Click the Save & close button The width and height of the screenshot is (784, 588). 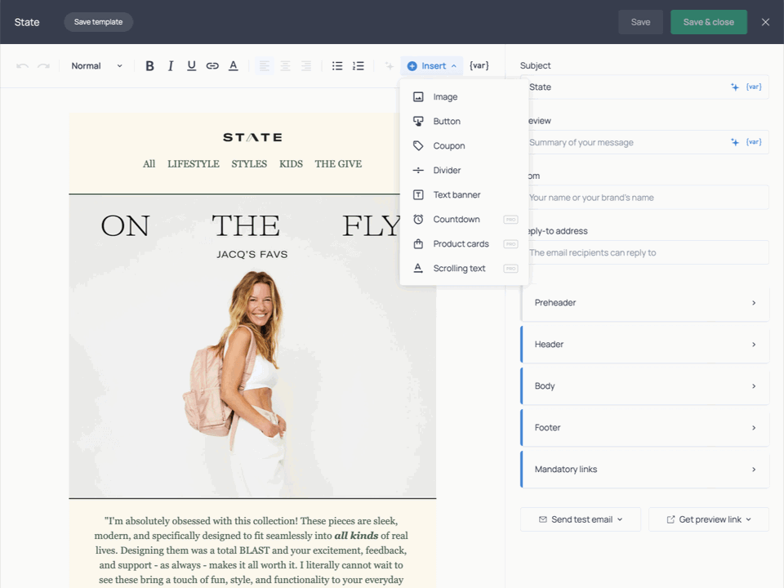click(708, 22)
